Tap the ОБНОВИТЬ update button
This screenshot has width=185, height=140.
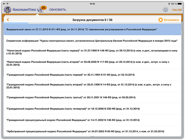[x=58, y=10]
